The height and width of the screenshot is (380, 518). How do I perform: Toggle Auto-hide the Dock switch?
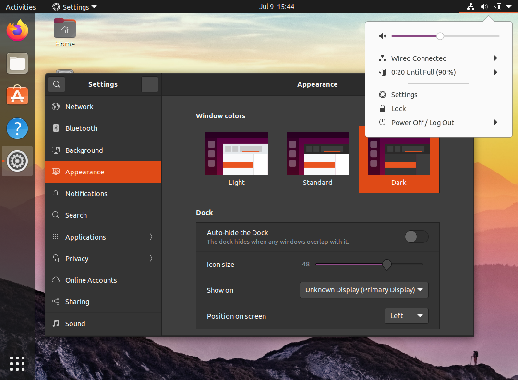[x=416, y=237]
